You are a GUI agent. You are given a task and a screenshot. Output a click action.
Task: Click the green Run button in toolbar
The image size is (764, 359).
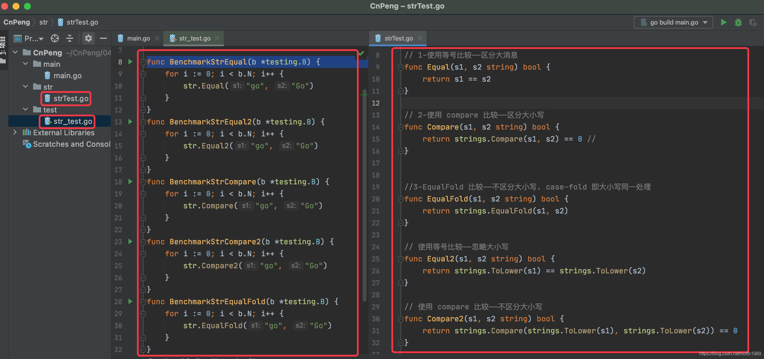click(723, 22)
